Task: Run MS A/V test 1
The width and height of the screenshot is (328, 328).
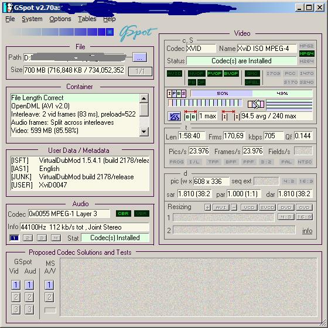Action: (49, 285)
